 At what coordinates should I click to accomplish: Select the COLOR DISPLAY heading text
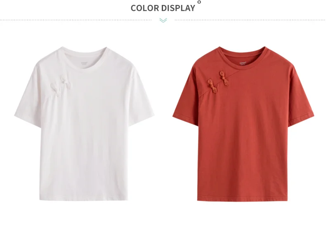point(163,8)
